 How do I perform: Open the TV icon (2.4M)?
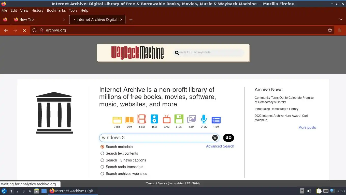[x=166, y=119]
